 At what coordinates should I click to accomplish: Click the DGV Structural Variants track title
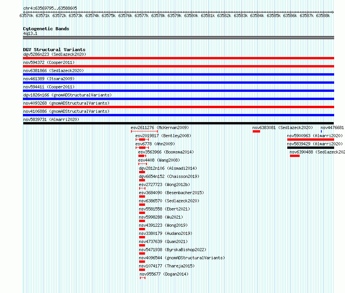(x=54, y=50)
